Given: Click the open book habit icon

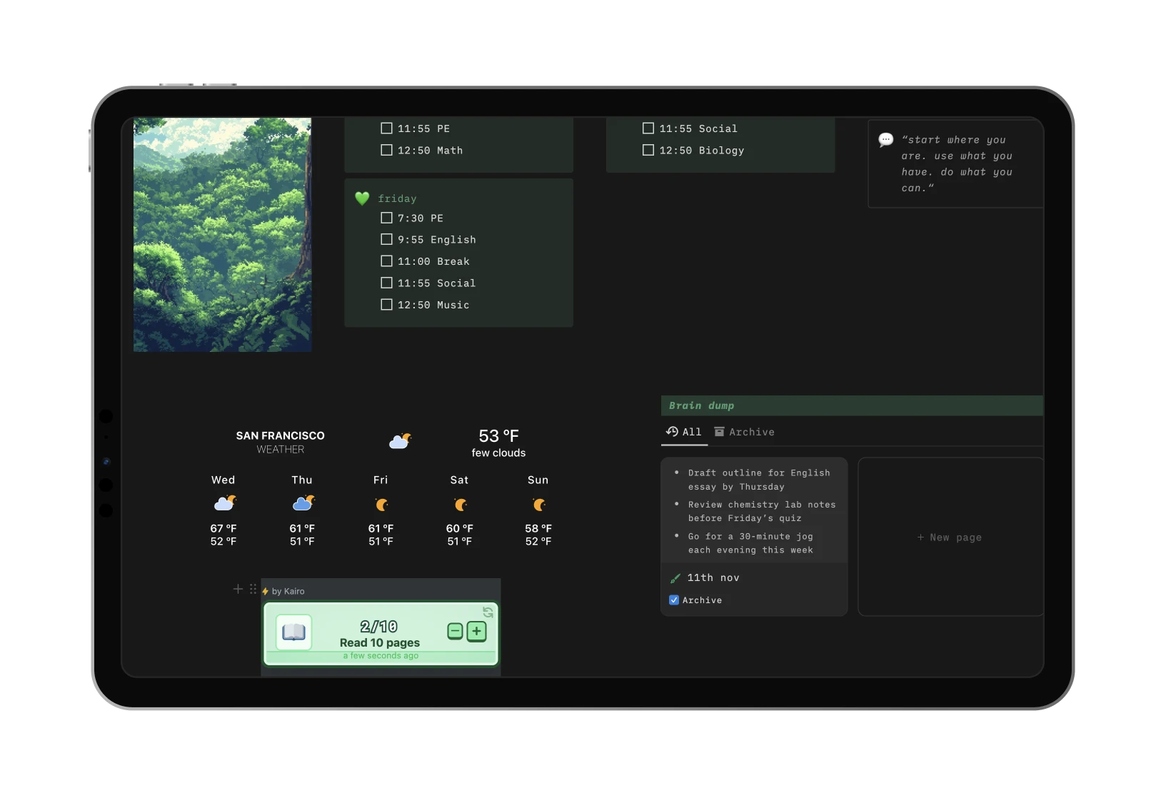Looking at the screenshot, I should [x=293, y=632].
